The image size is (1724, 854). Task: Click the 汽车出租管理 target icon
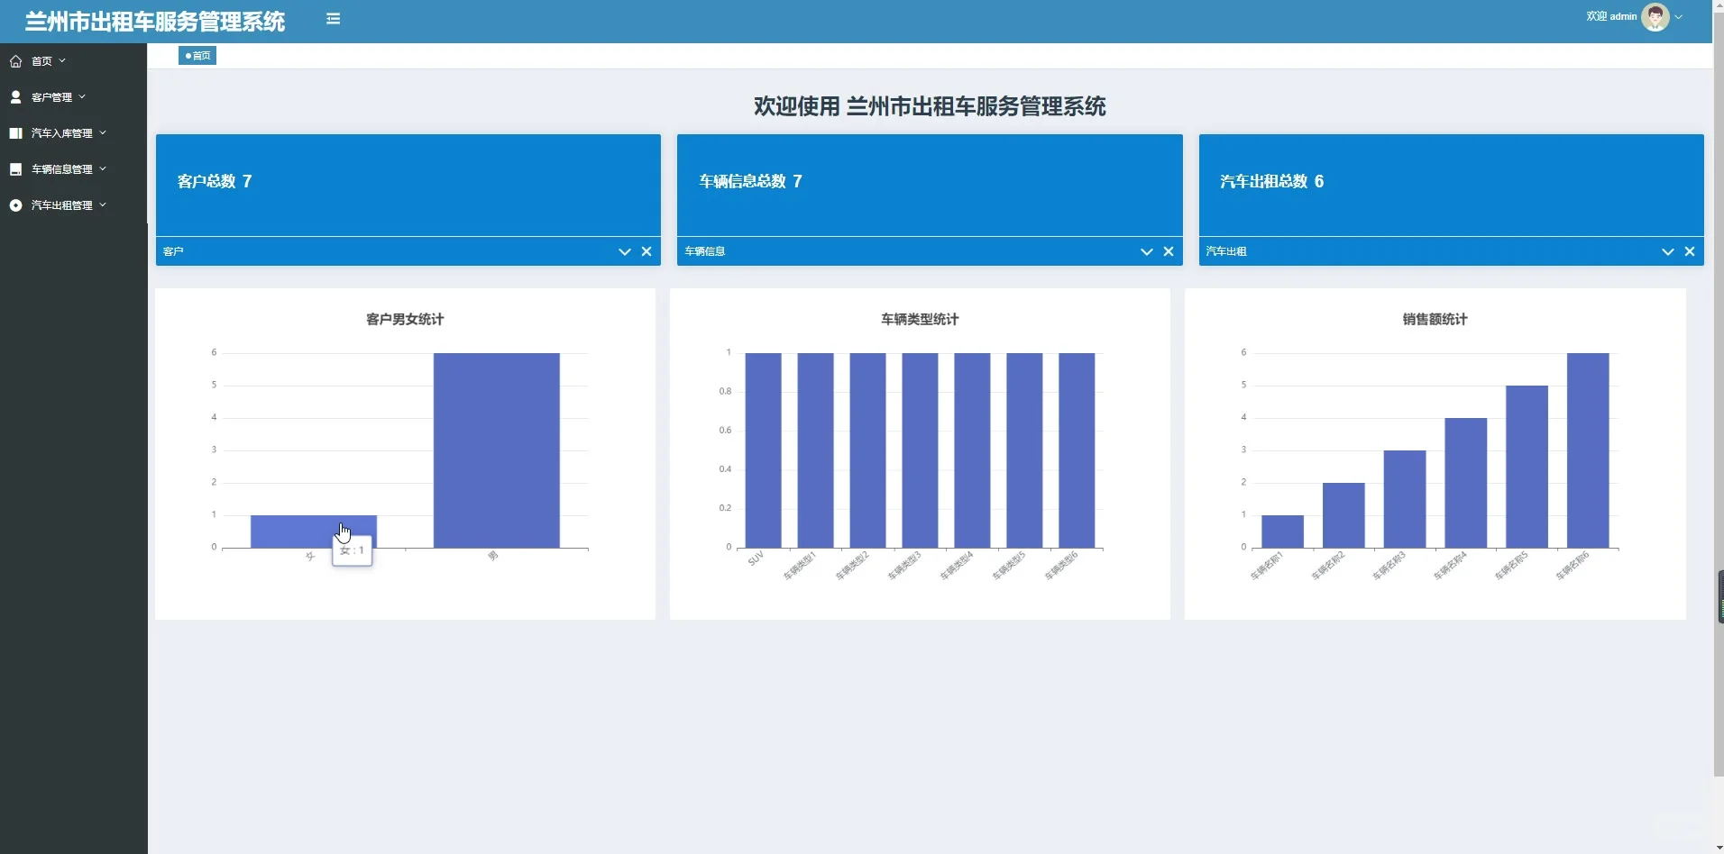pyautogui.click(x=15, y=204)
